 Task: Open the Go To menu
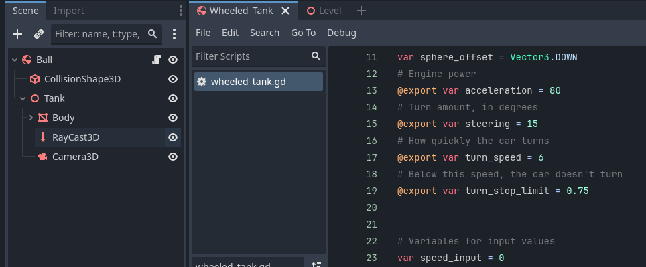(303, 33)
